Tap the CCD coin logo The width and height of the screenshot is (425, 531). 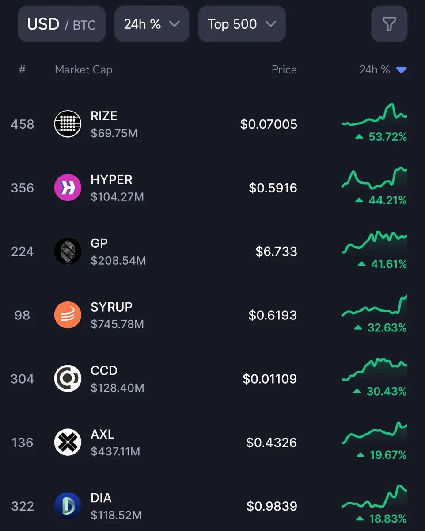point(68,379)
